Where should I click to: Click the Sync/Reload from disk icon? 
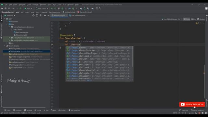pyautogui.click(x=9, y=8)
